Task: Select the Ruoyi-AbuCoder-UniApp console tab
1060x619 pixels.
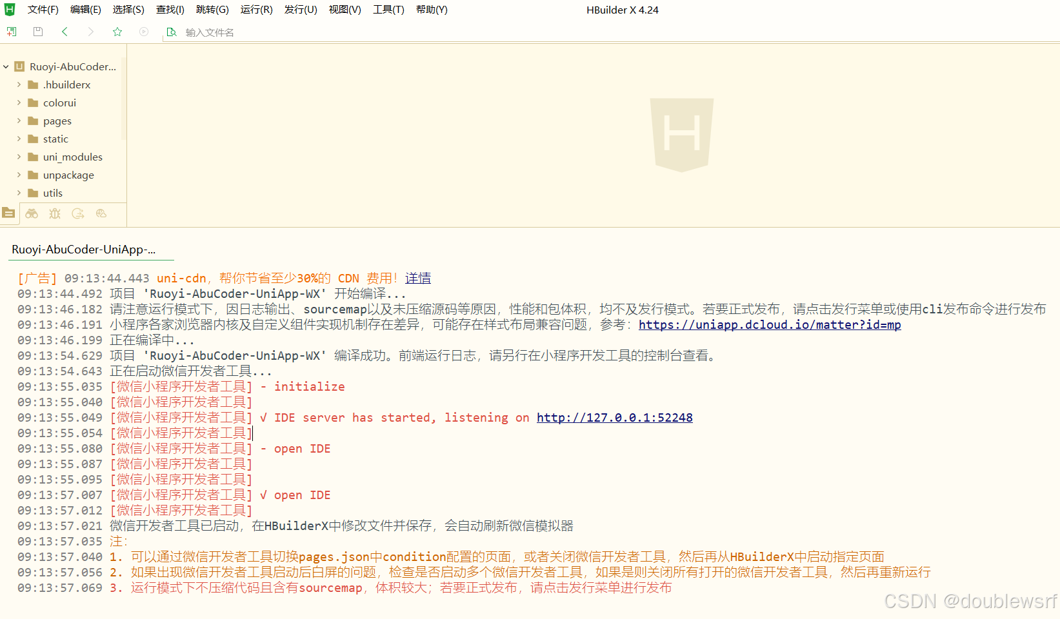Action: click(x=83, y=250)
